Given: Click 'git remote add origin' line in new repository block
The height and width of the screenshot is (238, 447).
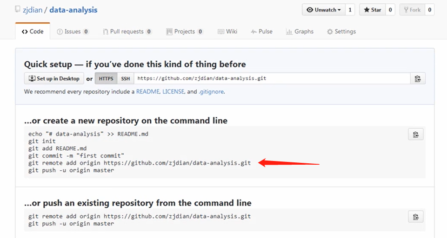Looking at the screenshot, I should click(x=140, y=163).
